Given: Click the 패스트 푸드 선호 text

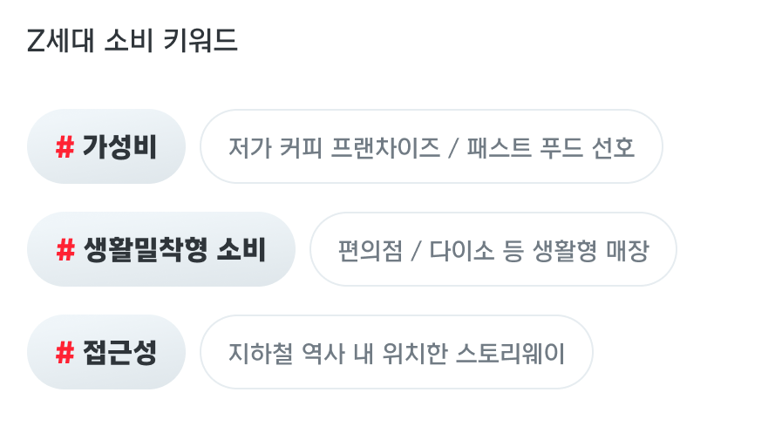Looking at the screenshot, I should pyautogui.click(x=551, y=147).
